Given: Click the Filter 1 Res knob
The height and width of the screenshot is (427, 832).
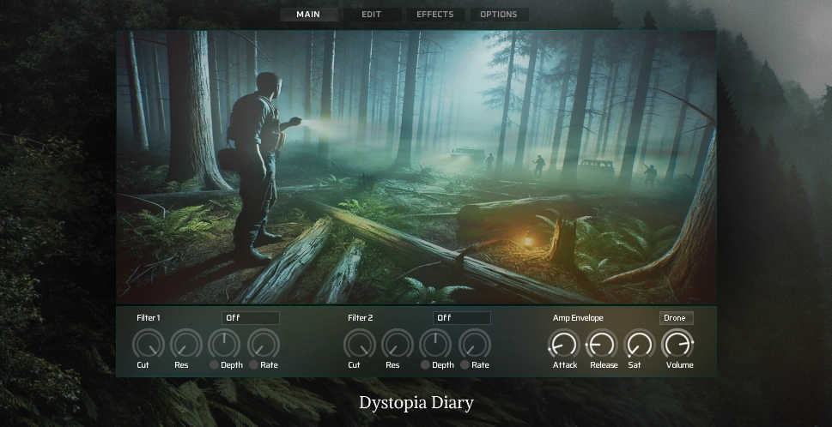Looking at the screenshot, I should 186,345.
